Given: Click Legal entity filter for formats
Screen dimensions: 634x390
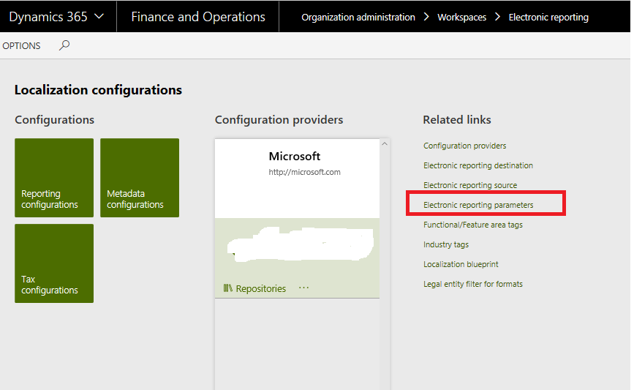Looking at the screenshot, I should pyautogui.click(x=472, y=284).
